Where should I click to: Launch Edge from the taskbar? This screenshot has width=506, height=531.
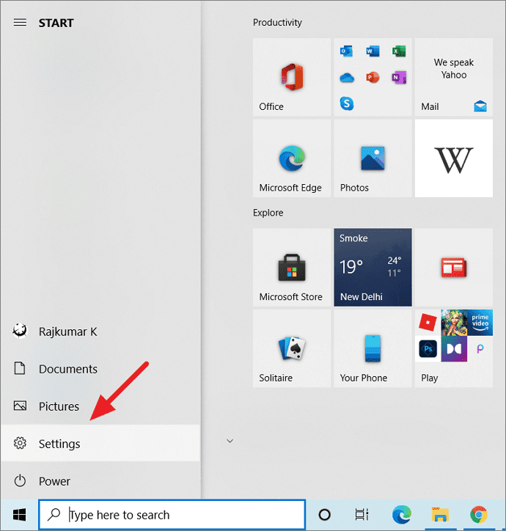[402, 515]
